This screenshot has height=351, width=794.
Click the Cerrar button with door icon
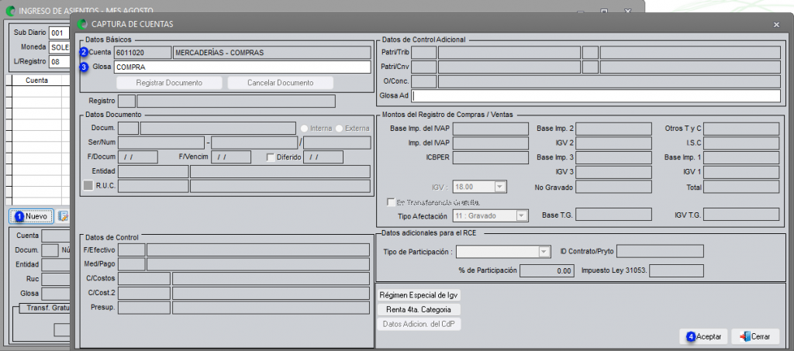coord(755,336)
